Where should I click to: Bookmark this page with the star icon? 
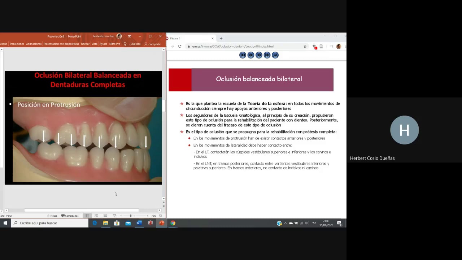305,46
